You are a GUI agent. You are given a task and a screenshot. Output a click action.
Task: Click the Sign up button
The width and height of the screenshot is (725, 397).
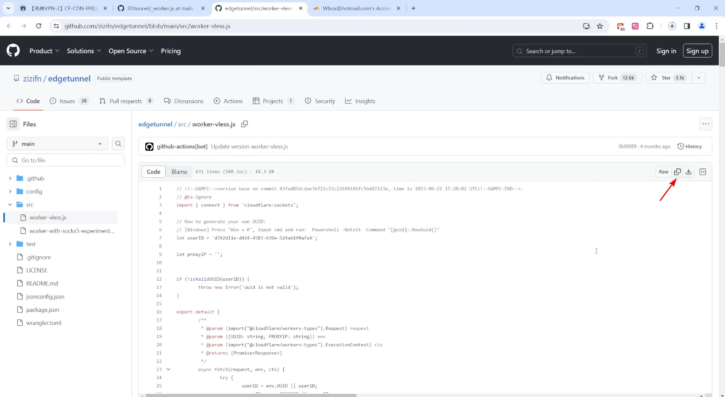click(697, 51)
